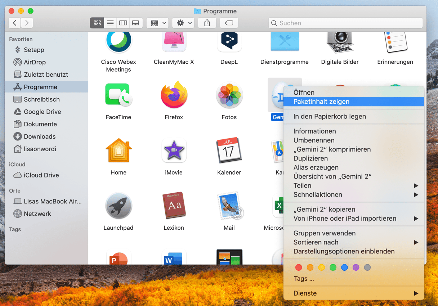This screenshot has width=438, height=306.
Task: Expand Von iPhone oder iPad importieren submenu
Action: [354, 219]
